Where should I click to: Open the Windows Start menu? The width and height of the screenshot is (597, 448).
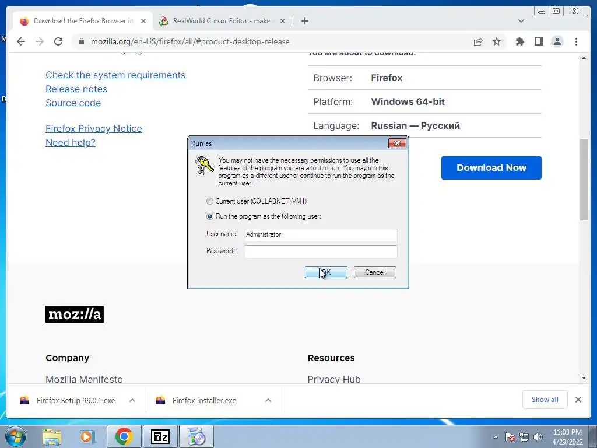pyautogui.click(x=16, y=436)
